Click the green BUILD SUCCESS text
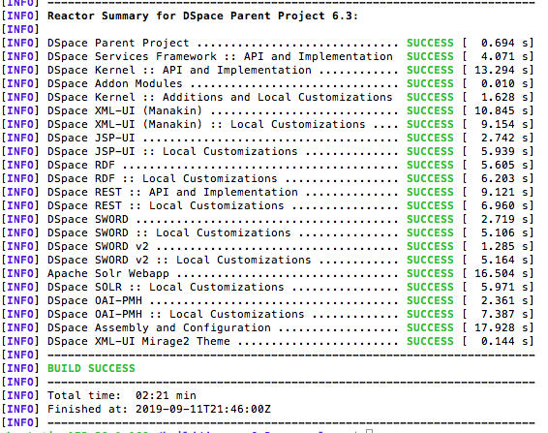This screenshot has width=548, height=433. [x=91, y=368]
